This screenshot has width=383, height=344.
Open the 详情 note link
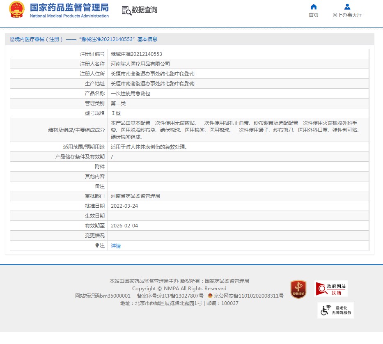pyautogui.click(x=116, y=246)
